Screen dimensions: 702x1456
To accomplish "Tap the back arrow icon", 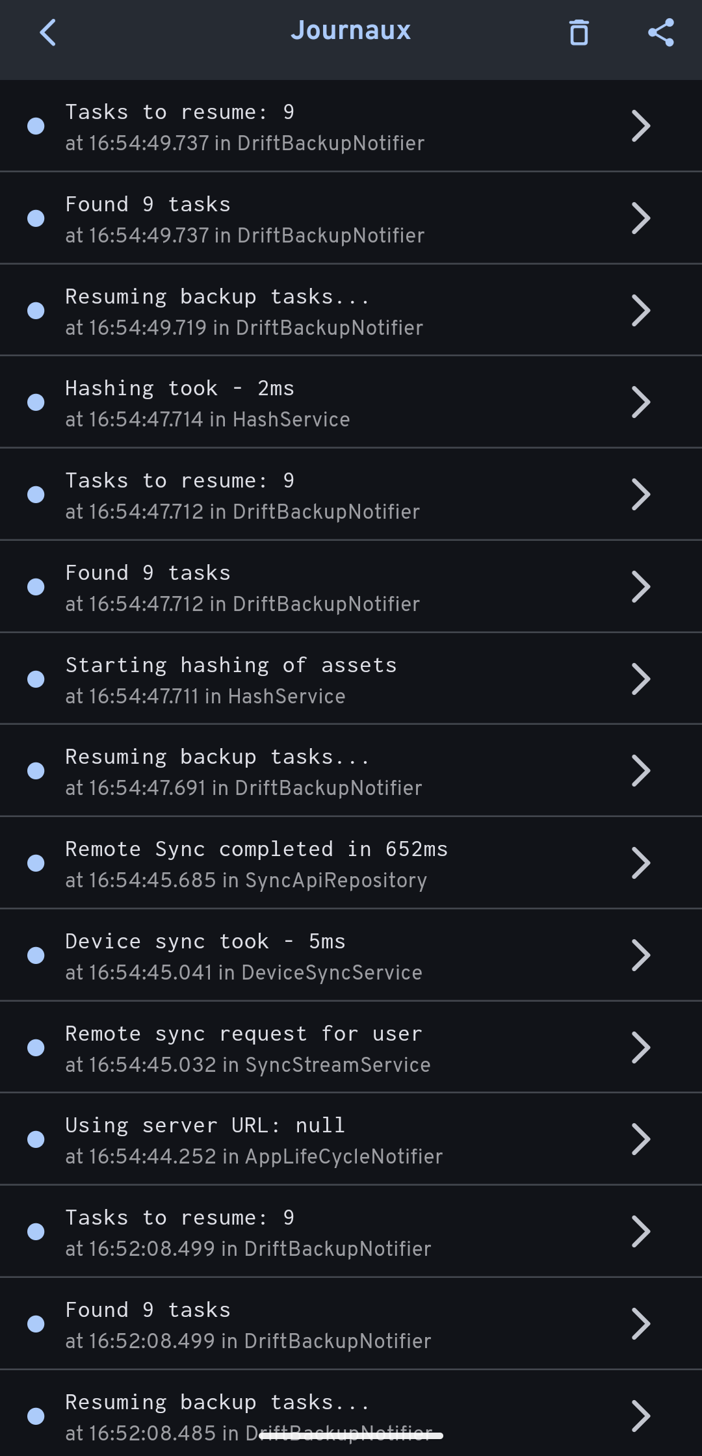I will pos(48,32).
